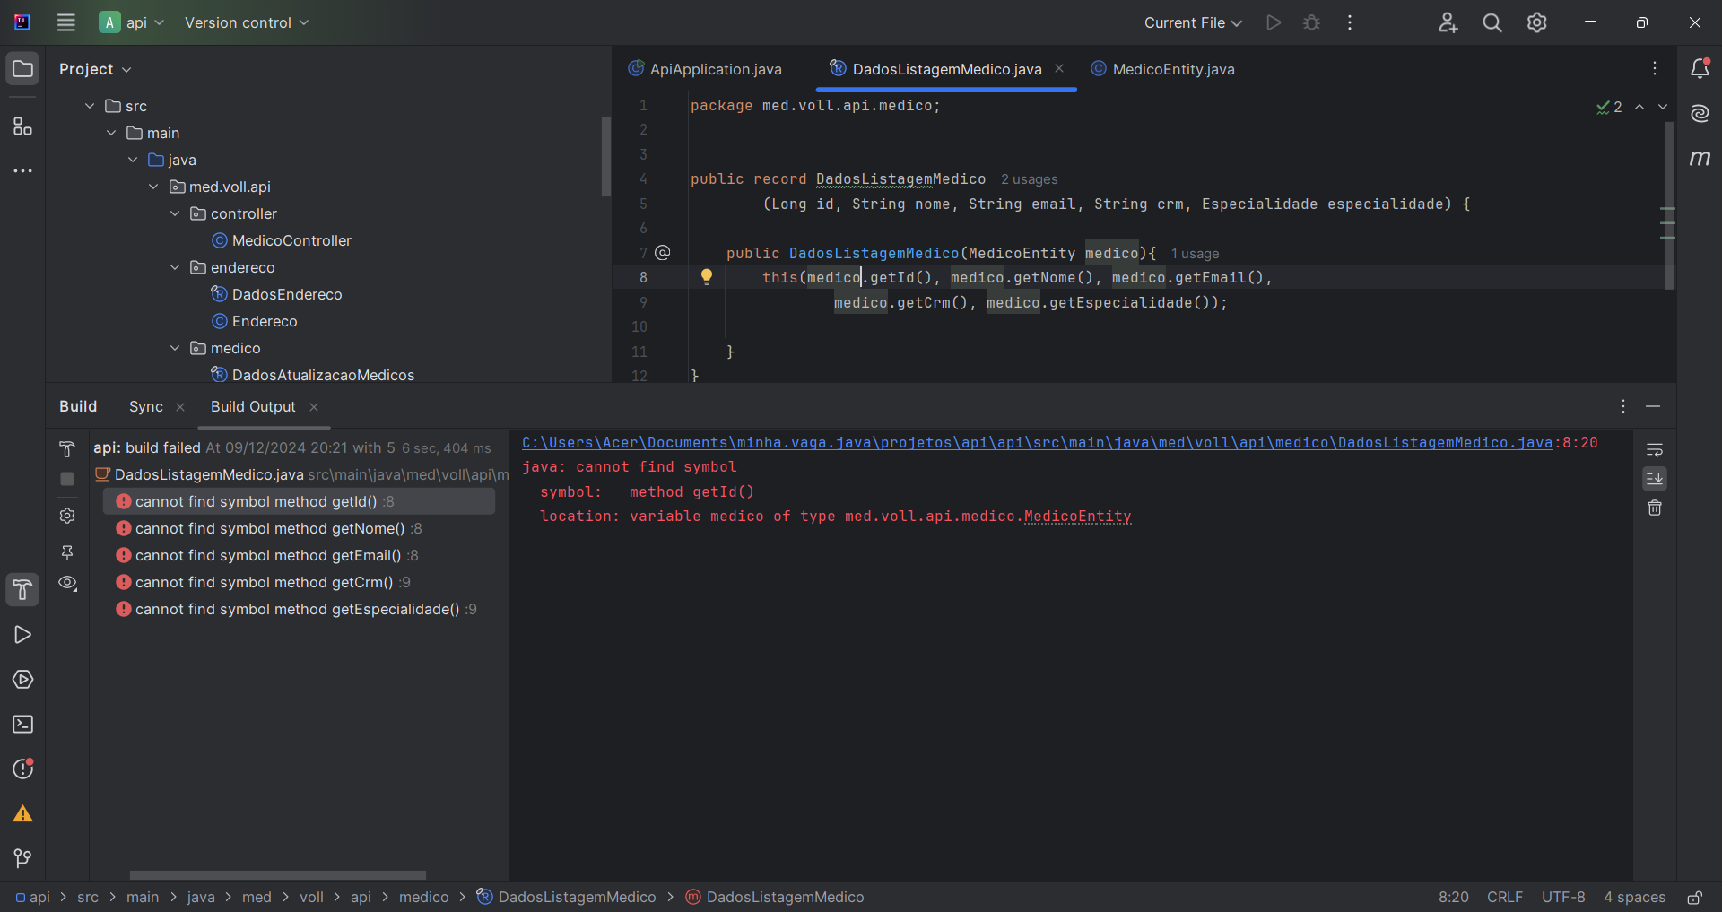Clear build output with trash icon

1655,508
